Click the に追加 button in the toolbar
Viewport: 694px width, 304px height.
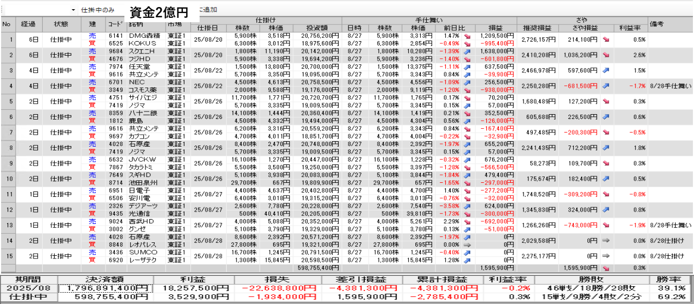(207, 10)
